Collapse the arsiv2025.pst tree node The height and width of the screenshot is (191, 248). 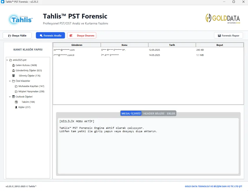(x=7, y=60)
